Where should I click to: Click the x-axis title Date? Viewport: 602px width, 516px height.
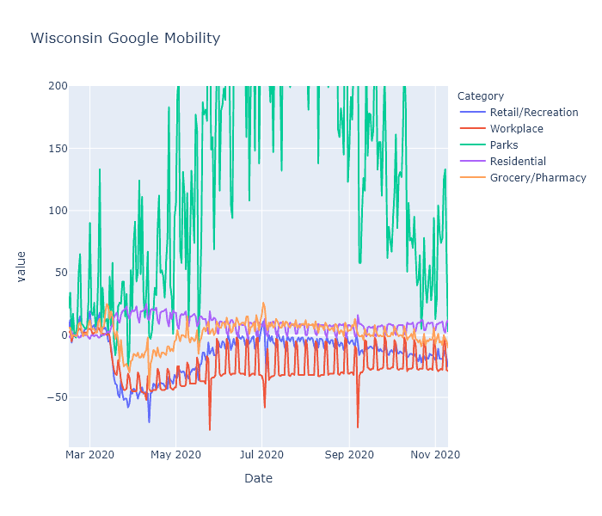(x=258, y=478)
